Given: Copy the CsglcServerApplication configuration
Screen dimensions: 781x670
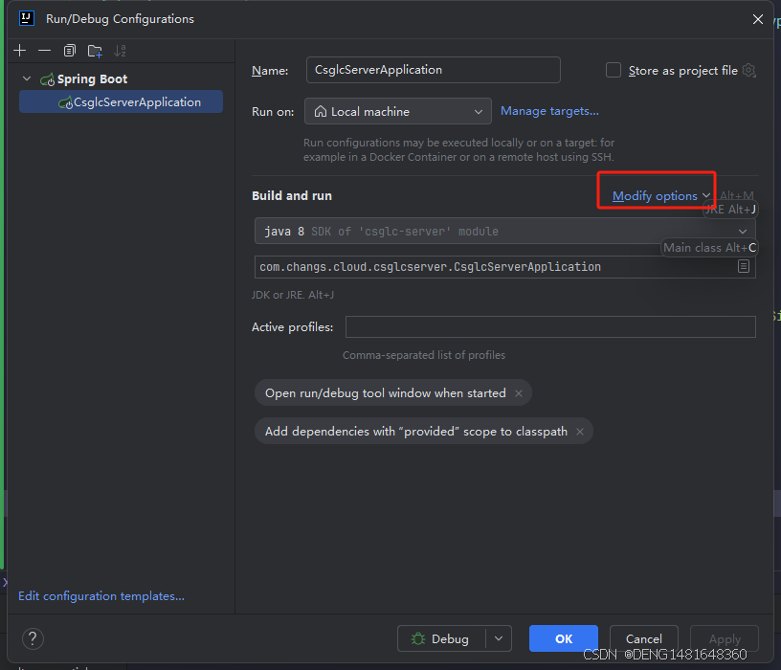Looking at the screenshot, I should pyautogui.click(x=69, y=50).
